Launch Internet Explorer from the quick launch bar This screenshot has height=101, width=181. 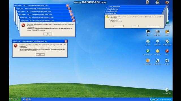pyautogui.click(x=24, y=99)
